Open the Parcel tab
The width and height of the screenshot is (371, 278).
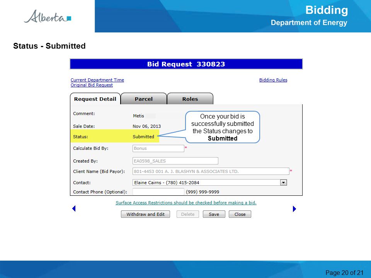tap(144, 99)
